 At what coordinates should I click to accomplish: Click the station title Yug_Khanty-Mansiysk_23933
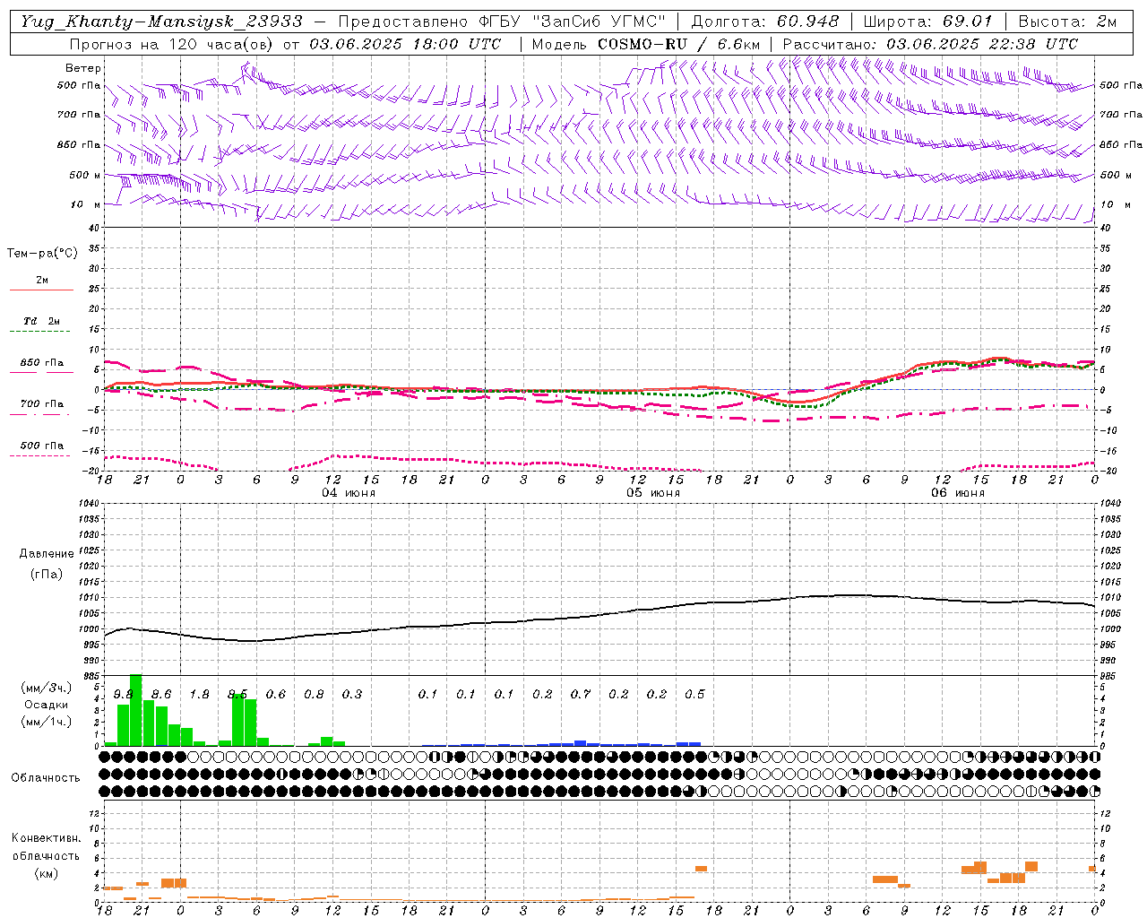162,22
